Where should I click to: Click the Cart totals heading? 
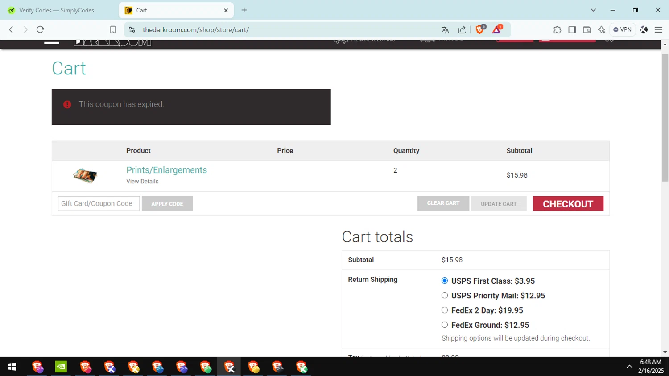pyautogui.click(x=377, y=237)
